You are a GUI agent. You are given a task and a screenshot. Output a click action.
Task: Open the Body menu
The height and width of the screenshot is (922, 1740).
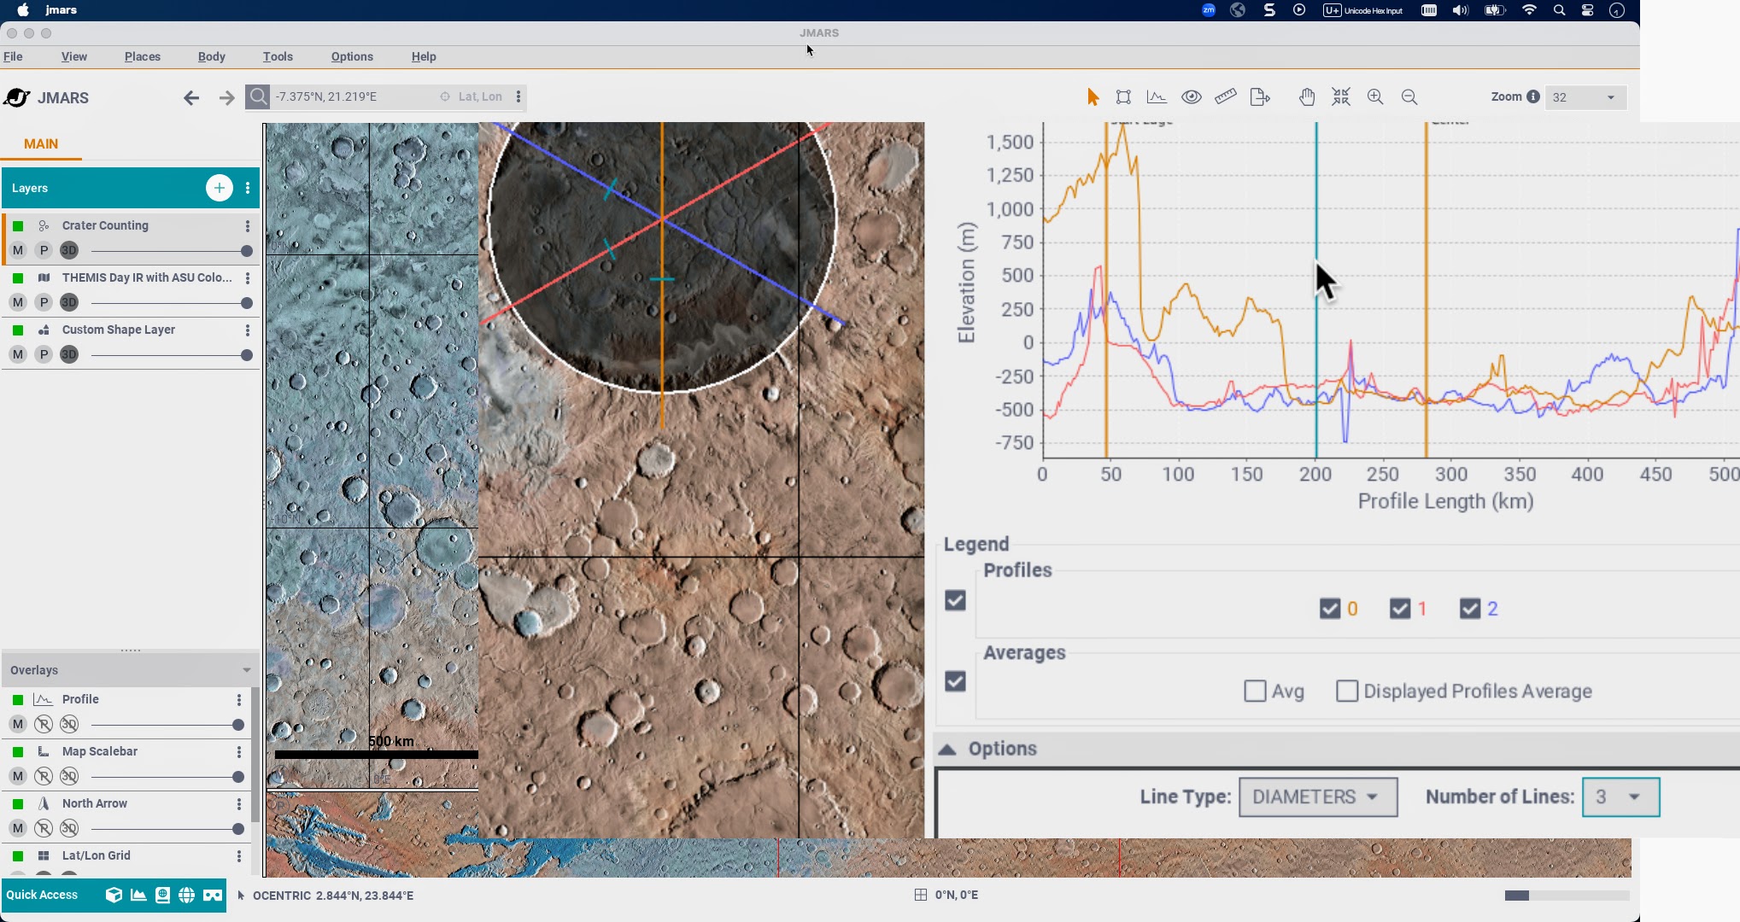(212, 56)
